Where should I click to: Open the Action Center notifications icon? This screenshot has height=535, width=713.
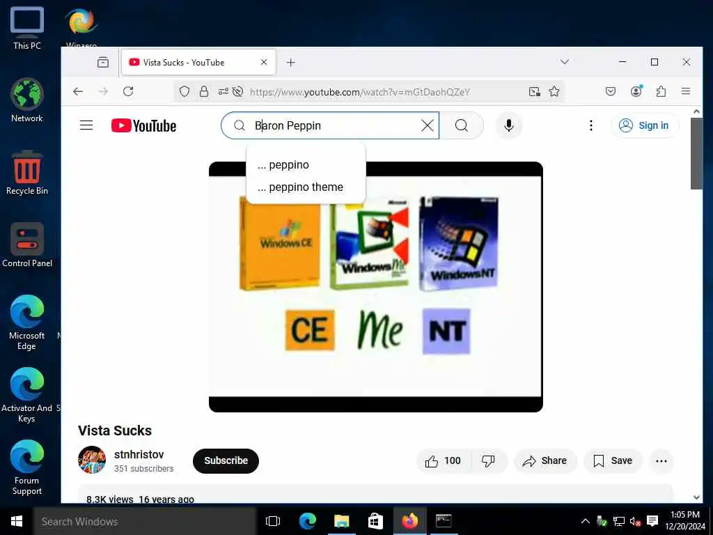tap(652, 521)
